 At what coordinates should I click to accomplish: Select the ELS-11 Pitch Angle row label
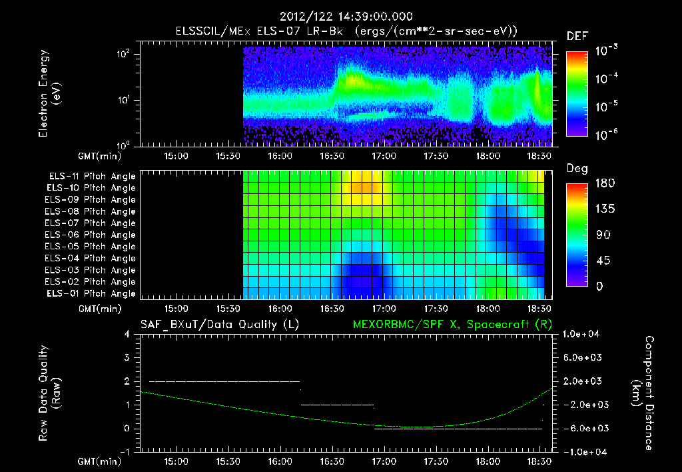[92, 177]
